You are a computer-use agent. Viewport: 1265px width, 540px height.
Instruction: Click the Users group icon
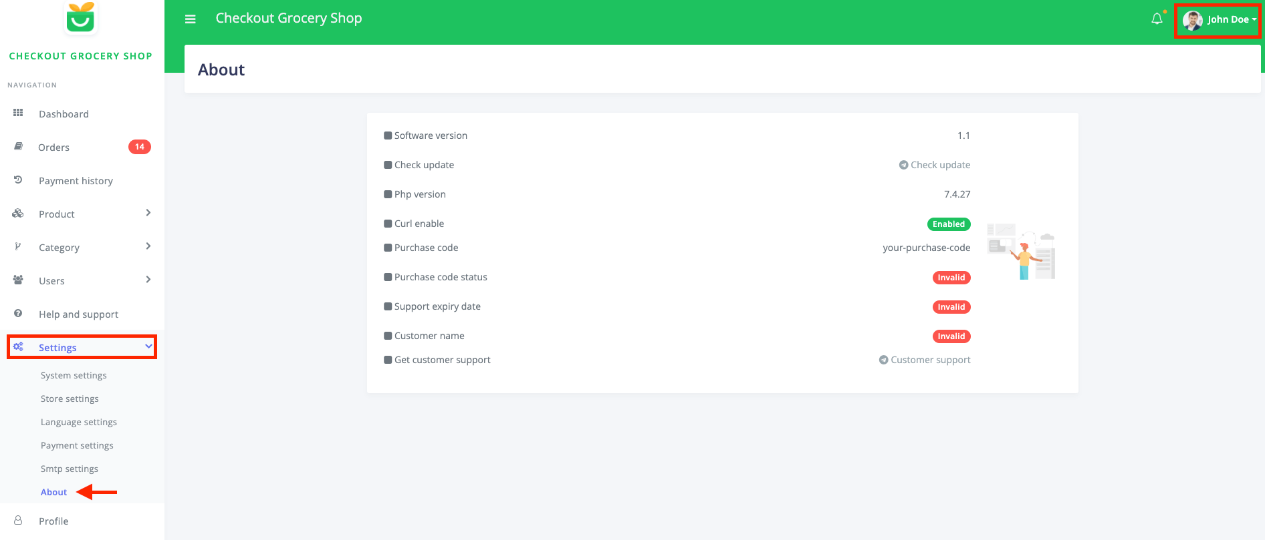[18, 280]
